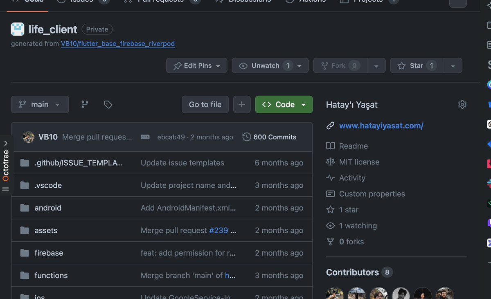
Task: Unwatch the repository
Action: point(265,65)
